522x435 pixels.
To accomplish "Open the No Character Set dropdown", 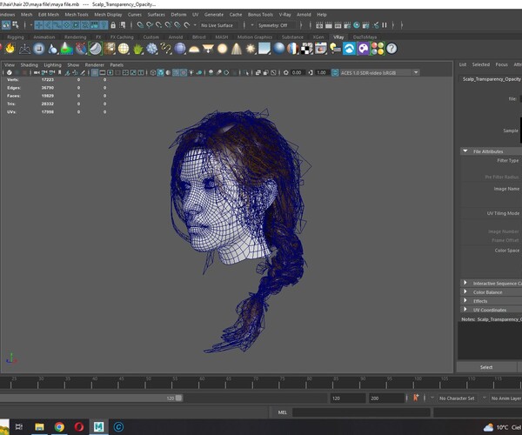I will [x=457, y=398].
